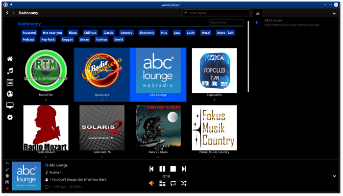343x196 pixels.
Task: Select the Radio Mozart station thumbnail
Action: [x=46, y=128]
